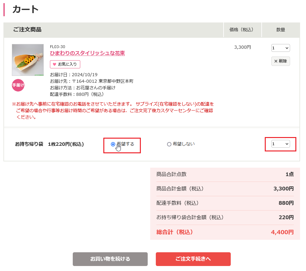Select the 希望しない radio button
306x271 pixels.
pos(169,144)
